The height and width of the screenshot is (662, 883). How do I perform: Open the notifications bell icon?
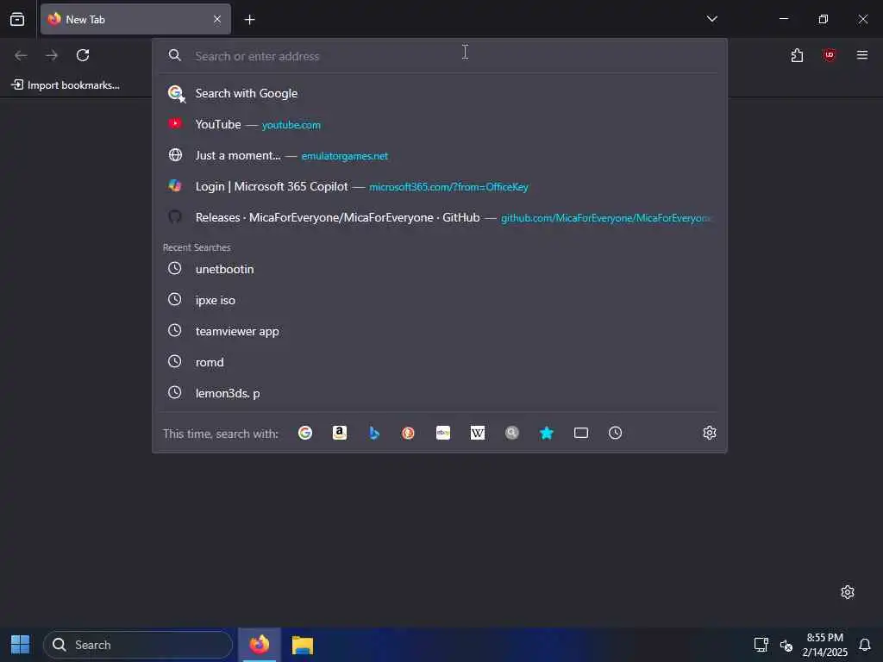(x=864, y=645)
